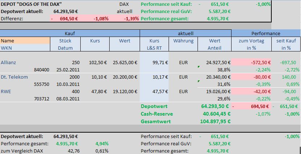Screen dimensions: 301x154
Task: Click the Performance section header
Action: (x=266, y=33)
